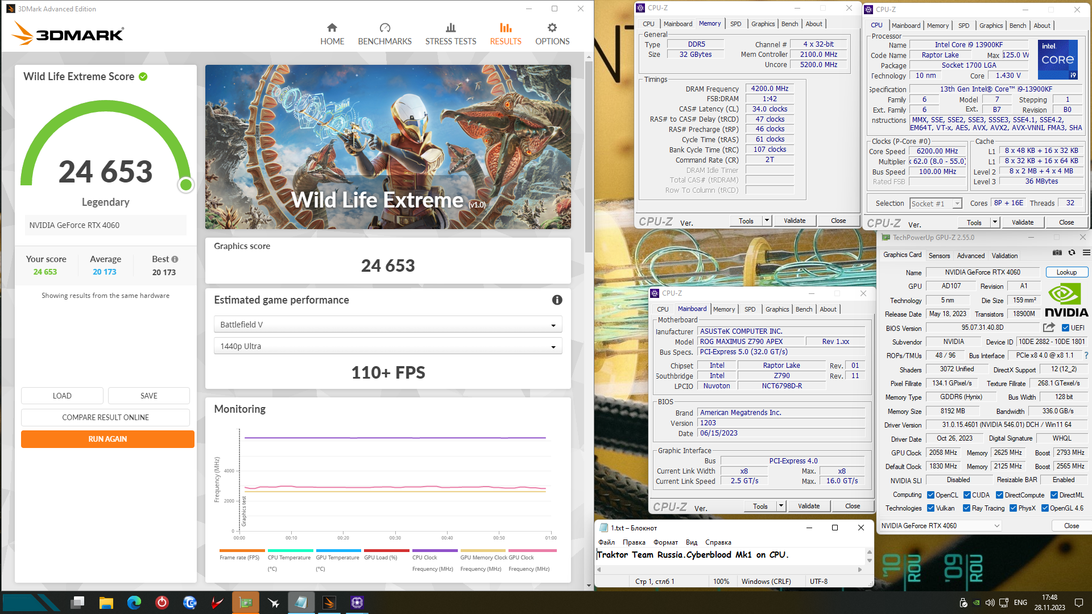1092x614 pixels.
Task: Click LOAD button in 3DMark
Action: point(62,396)
